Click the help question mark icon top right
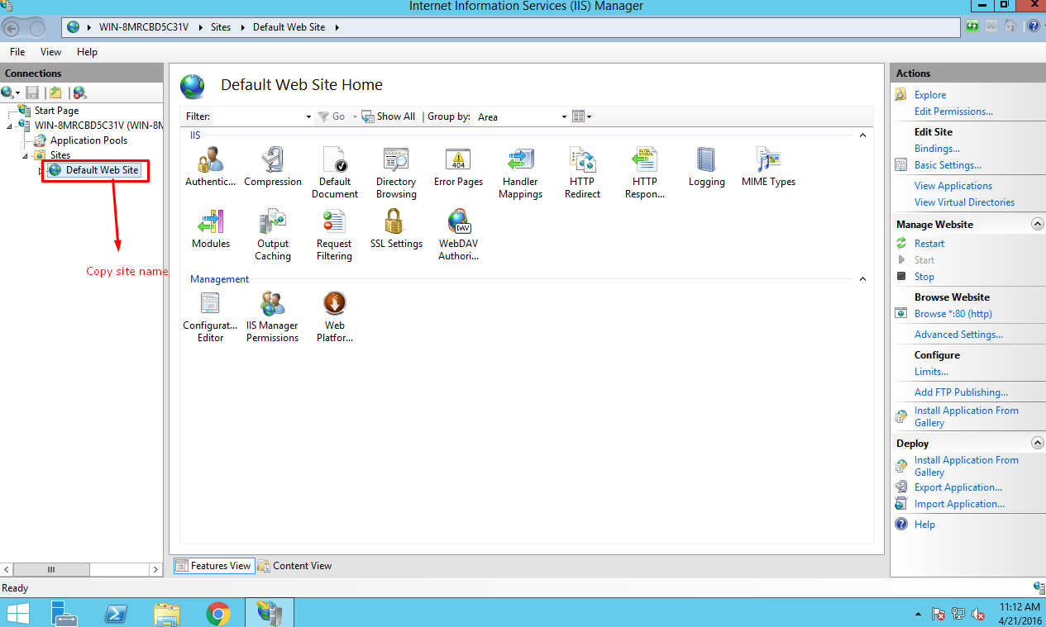This screenshot has width=1046, height=627. coord(1033,26)
